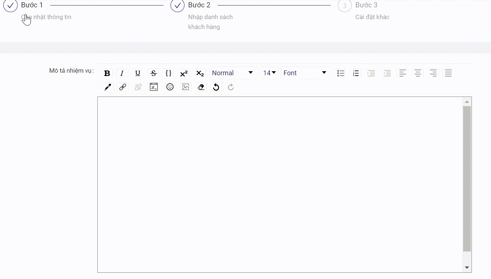Click inside the task description text area
491x279 pixels.
279,184
